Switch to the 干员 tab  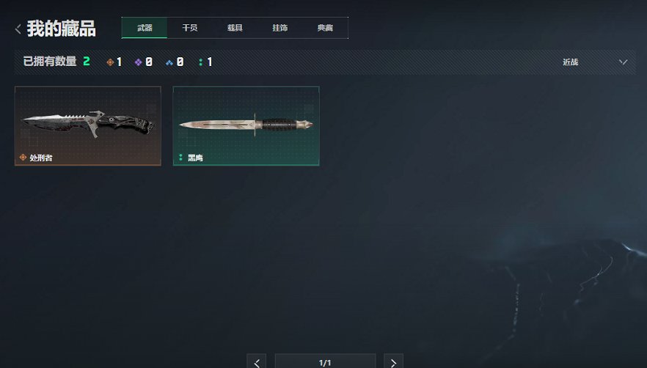pos(190,28)
